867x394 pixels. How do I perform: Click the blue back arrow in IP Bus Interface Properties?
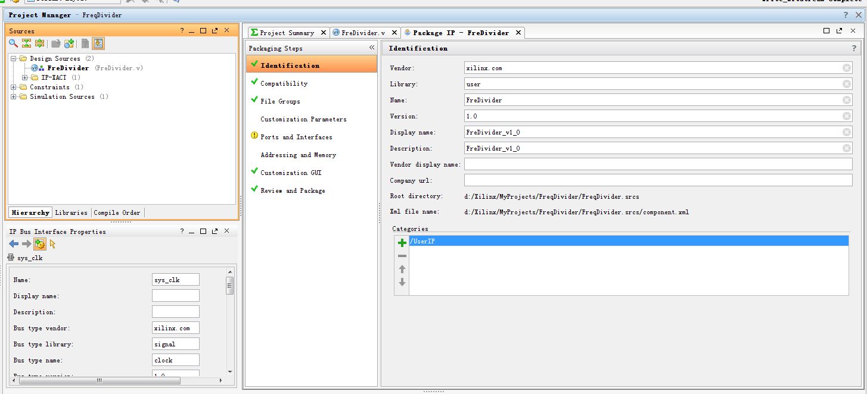[14, 244]
